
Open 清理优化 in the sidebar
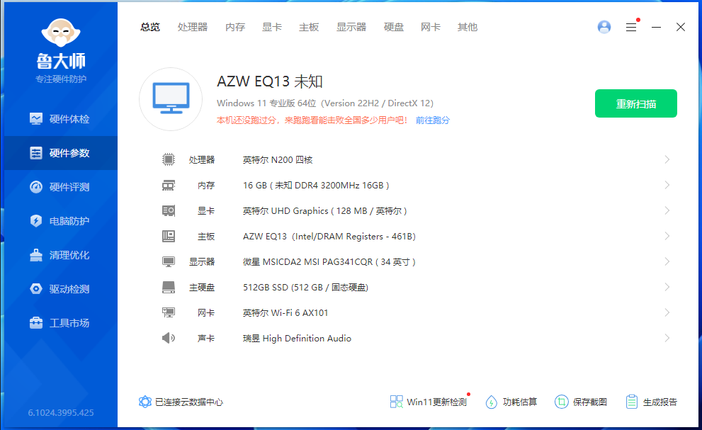[x=60, y=255]
